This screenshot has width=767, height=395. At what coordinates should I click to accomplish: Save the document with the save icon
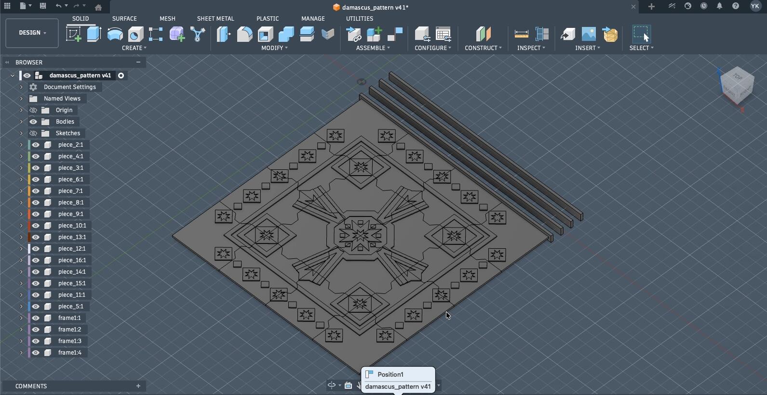pyautogui.click(x=43, y=6)
